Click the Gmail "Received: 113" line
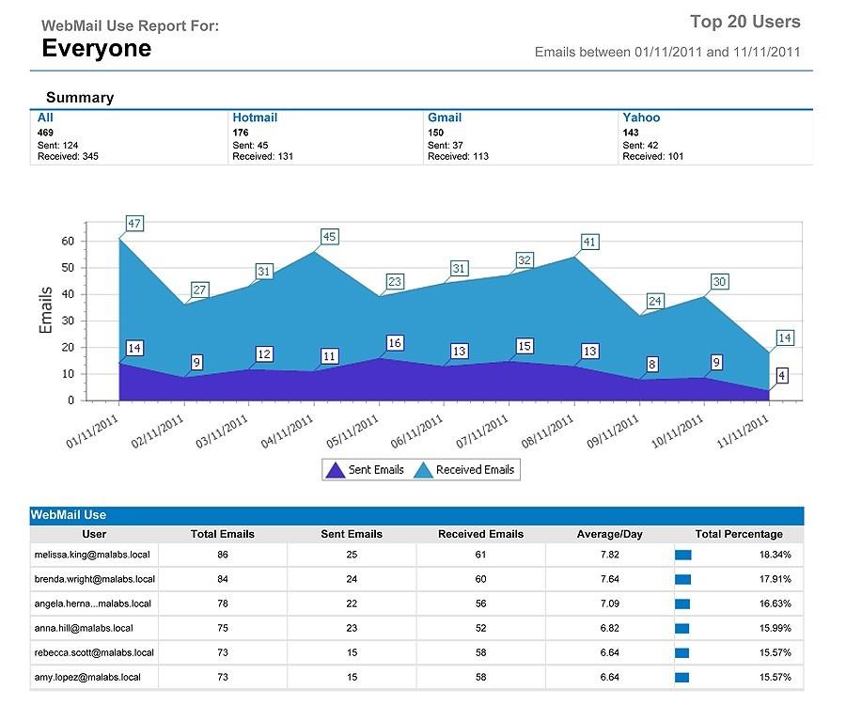Viewport: 846px width, 705px height. pos(458,156)
